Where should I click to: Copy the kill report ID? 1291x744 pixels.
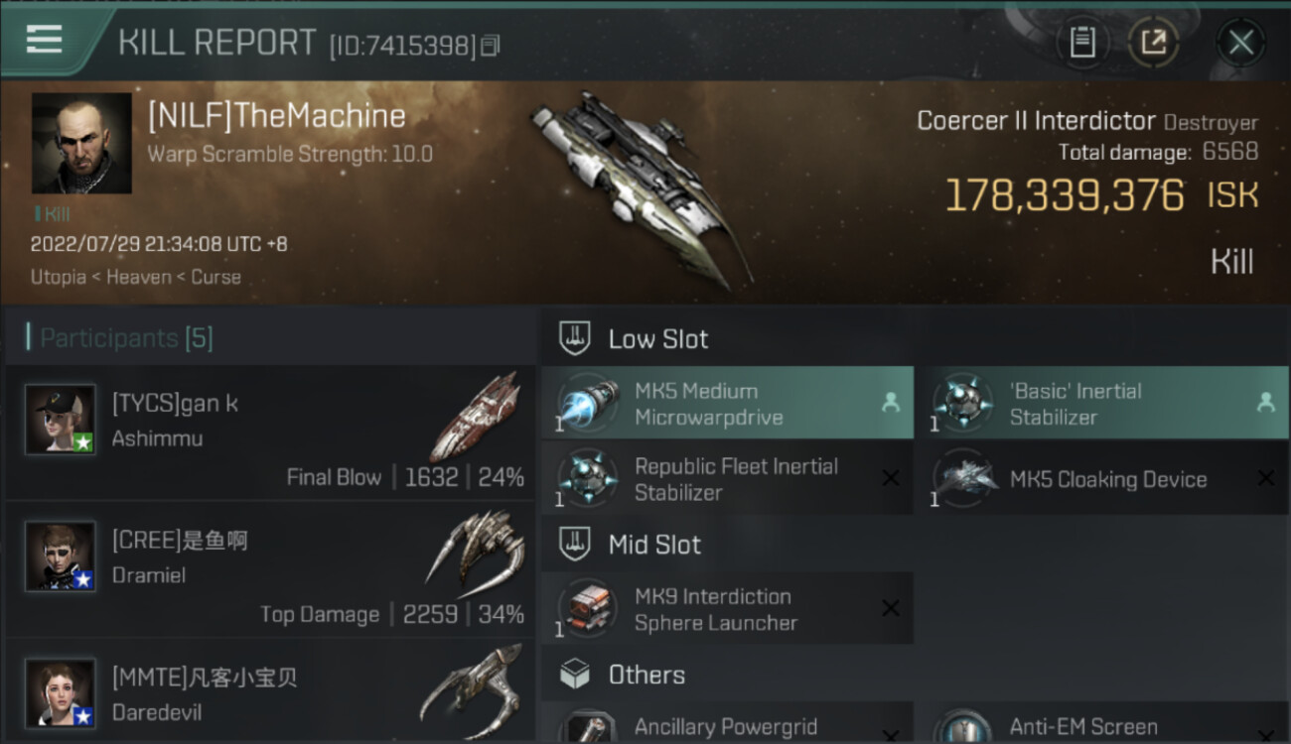pyautogui.click(x=490, y=46)
